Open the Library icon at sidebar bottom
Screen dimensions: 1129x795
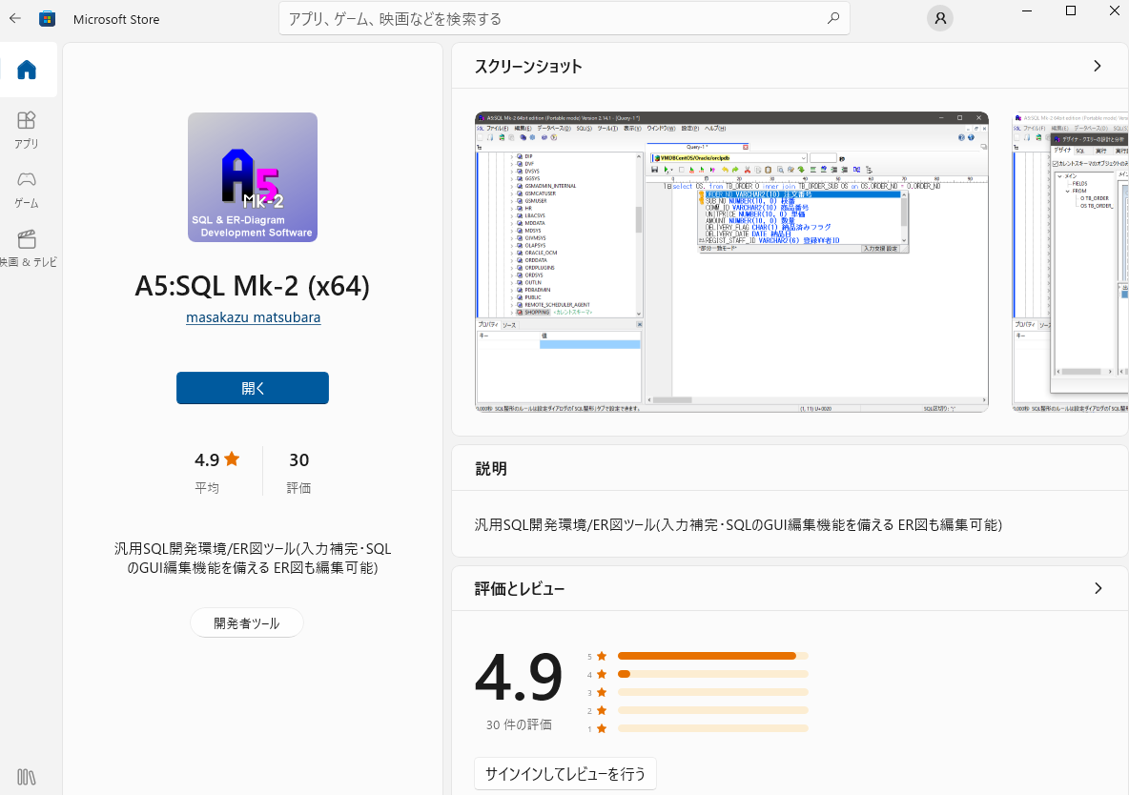[x=27, y=777]
